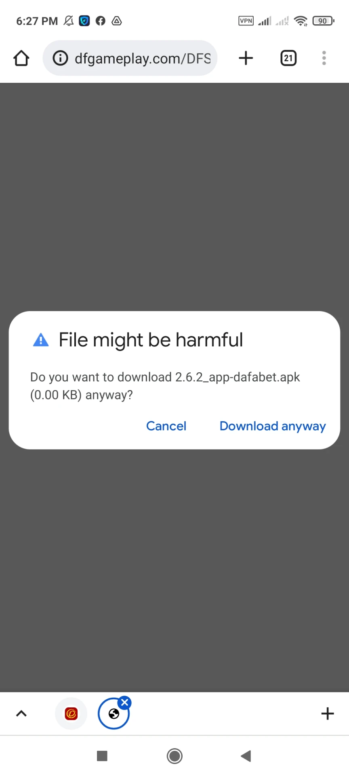Tap the browser home icon
349x777 pixels.
pyautogui.click(x=21, y=58)
